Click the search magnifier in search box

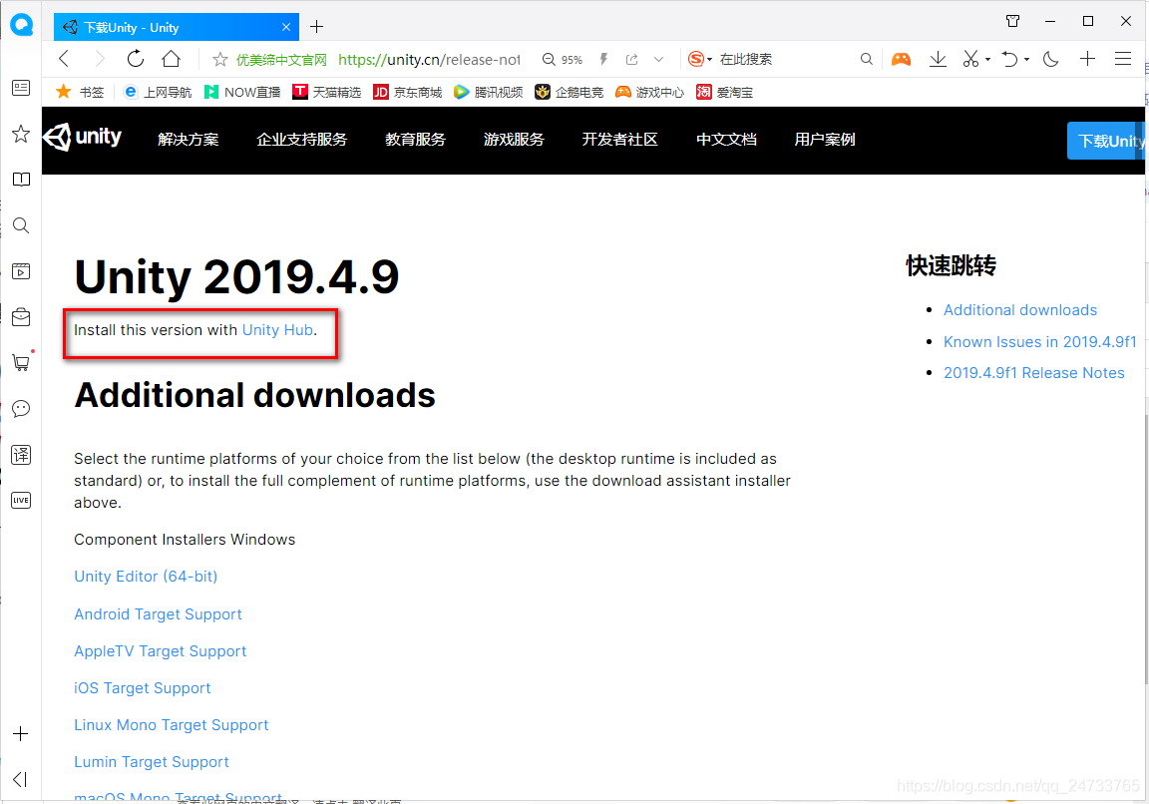pyautogui.click(x=866, y=60)
